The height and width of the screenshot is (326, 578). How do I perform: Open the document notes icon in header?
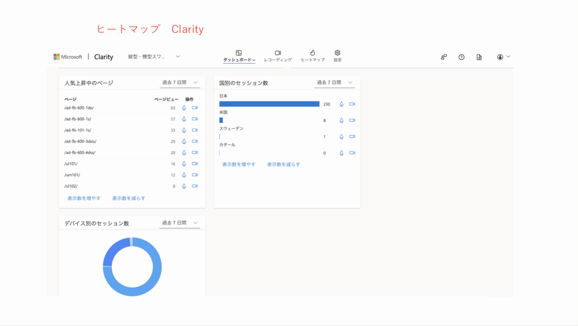(479, 57)
